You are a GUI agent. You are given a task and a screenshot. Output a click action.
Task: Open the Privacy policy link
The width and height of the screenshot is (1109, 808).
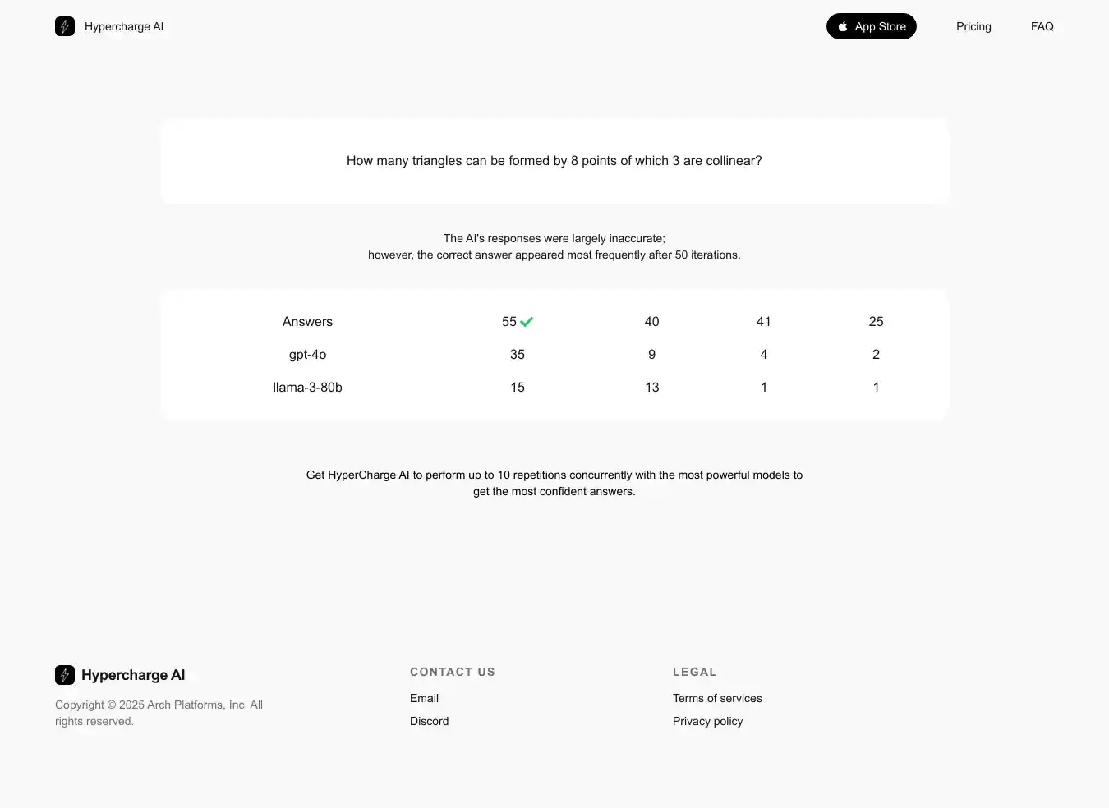coord(707,721)
